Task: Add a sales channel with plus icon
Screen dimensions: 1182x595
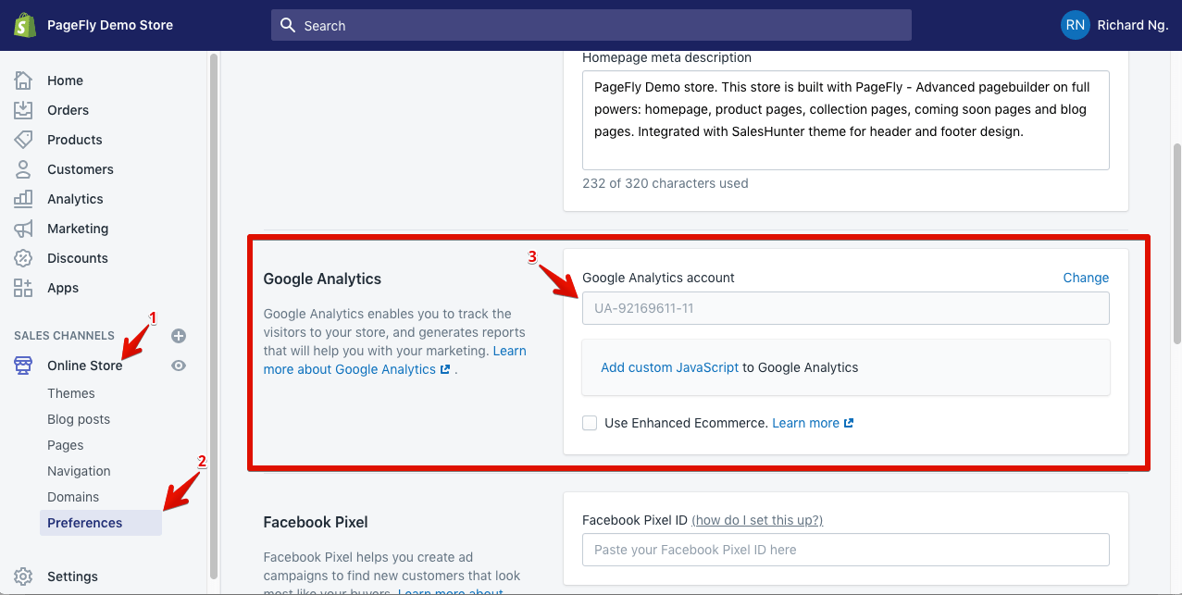Action: click(179, 336)
